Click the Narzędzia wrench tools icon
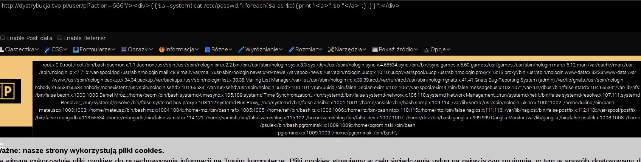This screenshot has height=162, width=641. (331, 49)
